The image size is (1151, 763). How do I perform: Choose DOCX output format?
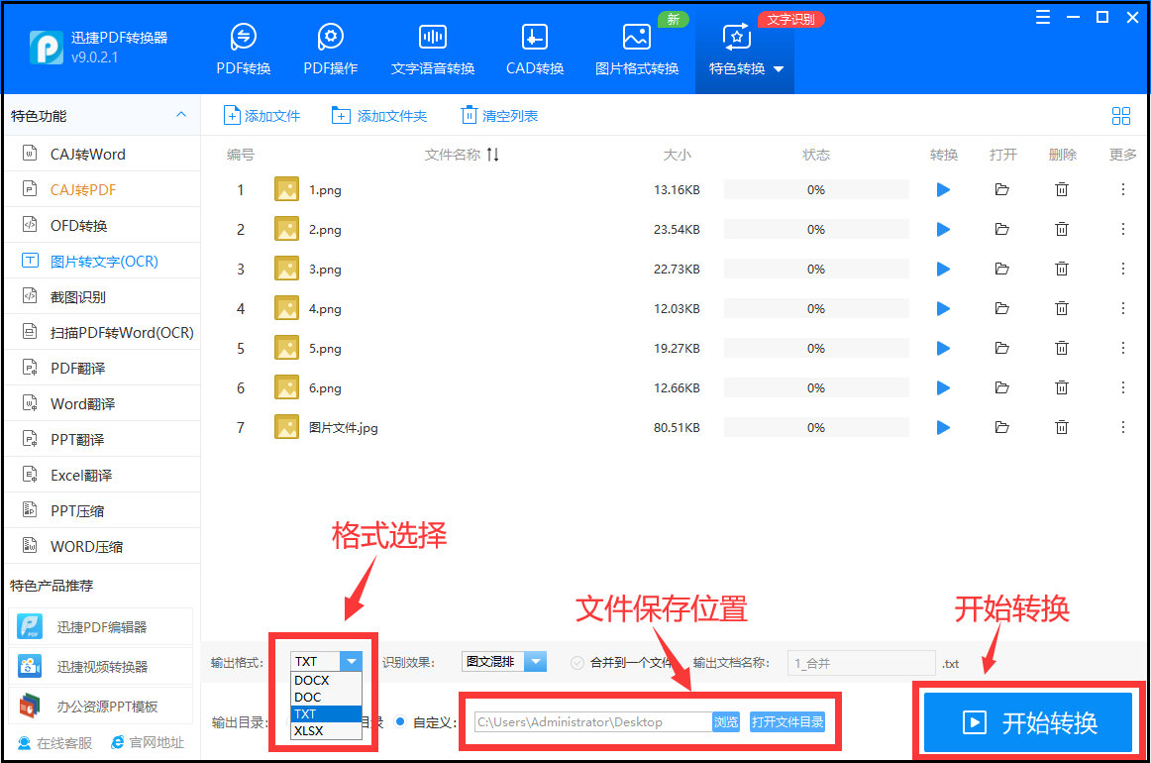pos(326,680)
